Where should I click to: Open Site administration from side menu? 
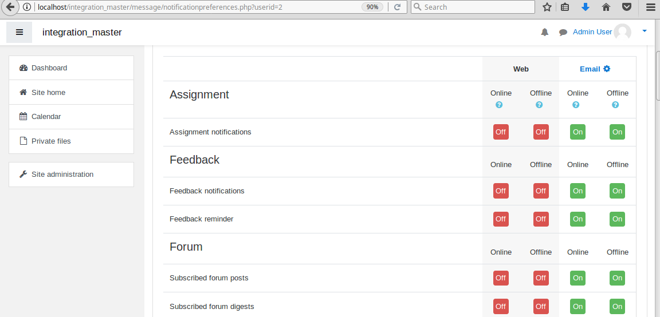[71, 175]
